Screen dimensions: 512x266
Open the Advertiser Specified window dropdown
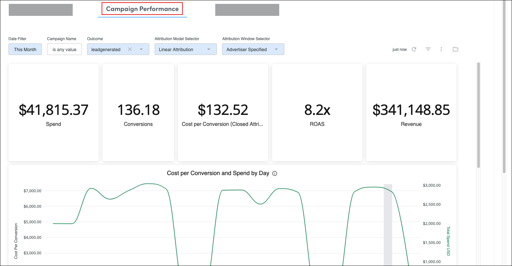[x=253, y=49]
